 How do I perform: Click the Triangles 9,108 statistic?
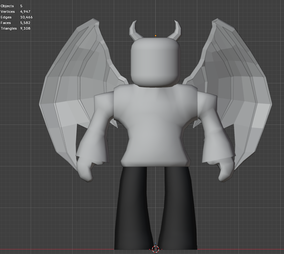[x=16, y=28]
